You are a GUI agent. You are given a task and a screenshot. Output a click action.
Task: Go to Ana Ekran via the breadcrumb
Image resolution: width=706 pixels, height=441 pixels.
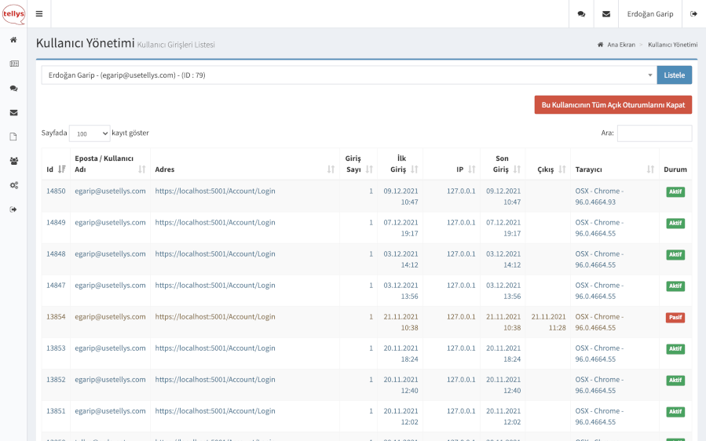620,45
